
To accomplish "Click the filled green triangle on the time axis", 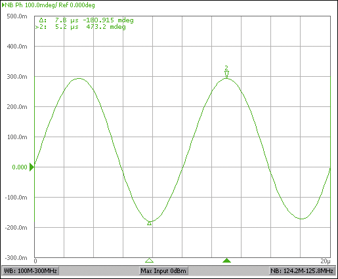I will (x=226, y=260).
